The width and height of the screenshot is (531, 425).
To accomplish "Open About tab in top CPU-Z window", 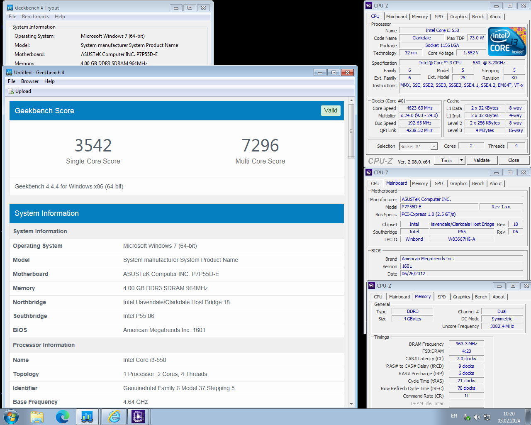I will point(496,17).
